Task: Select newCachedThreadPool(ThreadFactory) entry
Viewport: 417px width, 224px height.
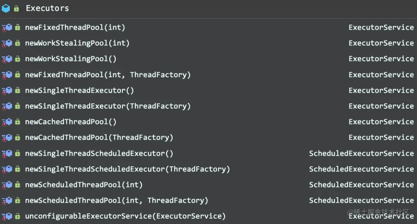Action: (208, 137)
